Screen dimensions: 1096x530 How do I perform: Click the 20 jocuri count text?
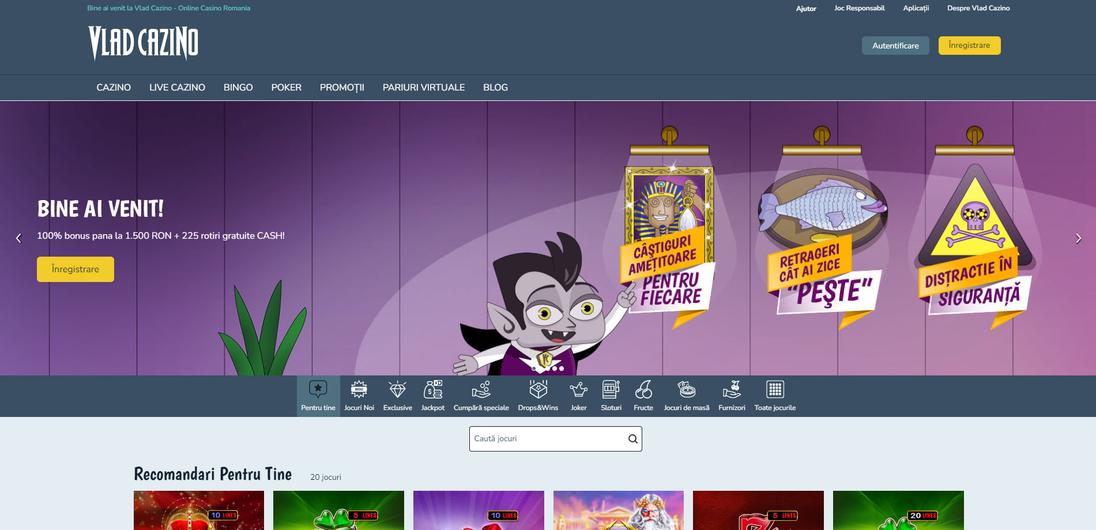coord(326,477)
